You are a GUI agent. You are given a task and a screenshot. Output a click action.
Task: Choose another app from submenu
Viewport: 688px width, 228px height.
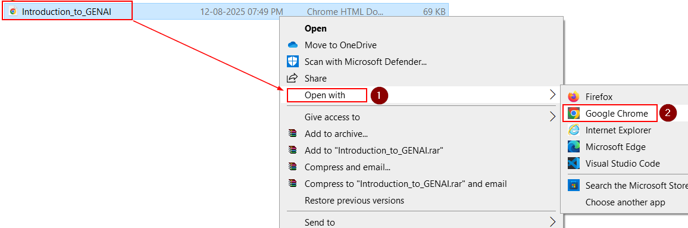pyautogui.click(x=626, y=202)
